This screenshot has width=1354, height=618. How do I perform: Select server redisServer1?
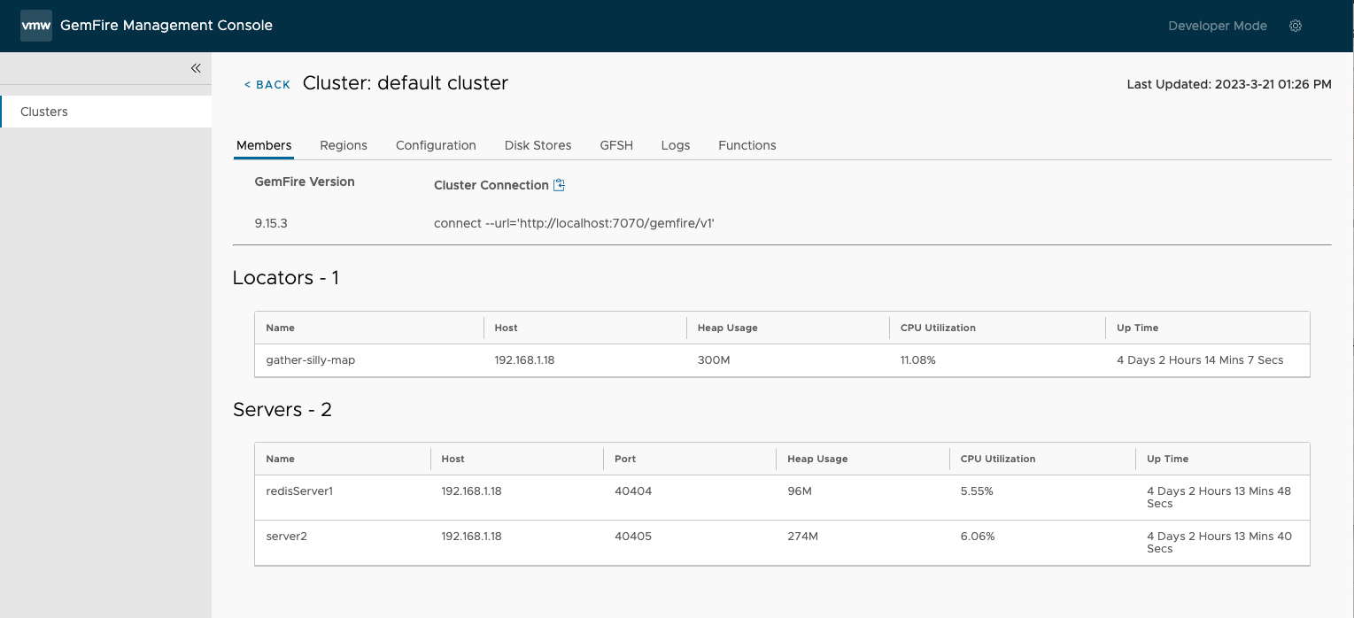coord(299,491)
